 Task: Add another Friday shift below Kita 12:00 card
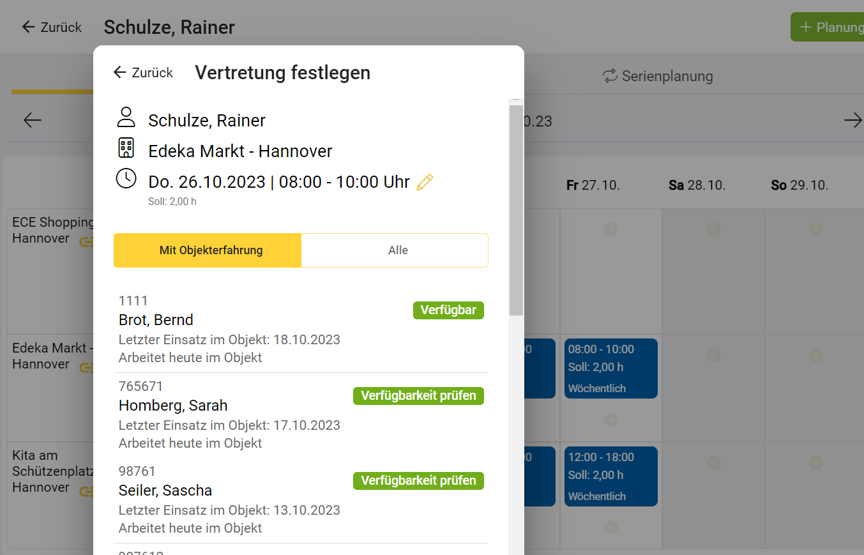click(x=611, y=528)
